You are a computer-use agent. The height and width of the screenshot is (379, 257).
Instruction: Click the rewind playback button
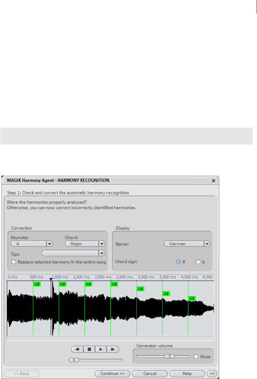coord(78,349)
